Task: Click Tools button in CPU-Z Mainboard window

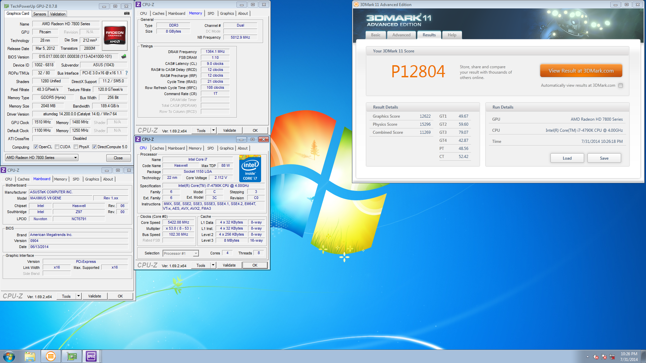Action: pos(66,296)
